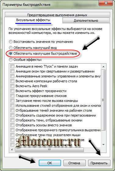Tick Отображать тени, отбрасываемые окнами

(x=12, y=120)
